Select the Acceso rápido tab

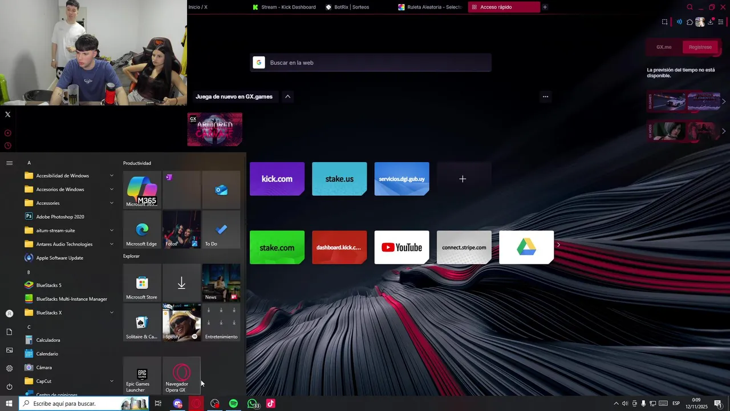(x=504, y=7)
